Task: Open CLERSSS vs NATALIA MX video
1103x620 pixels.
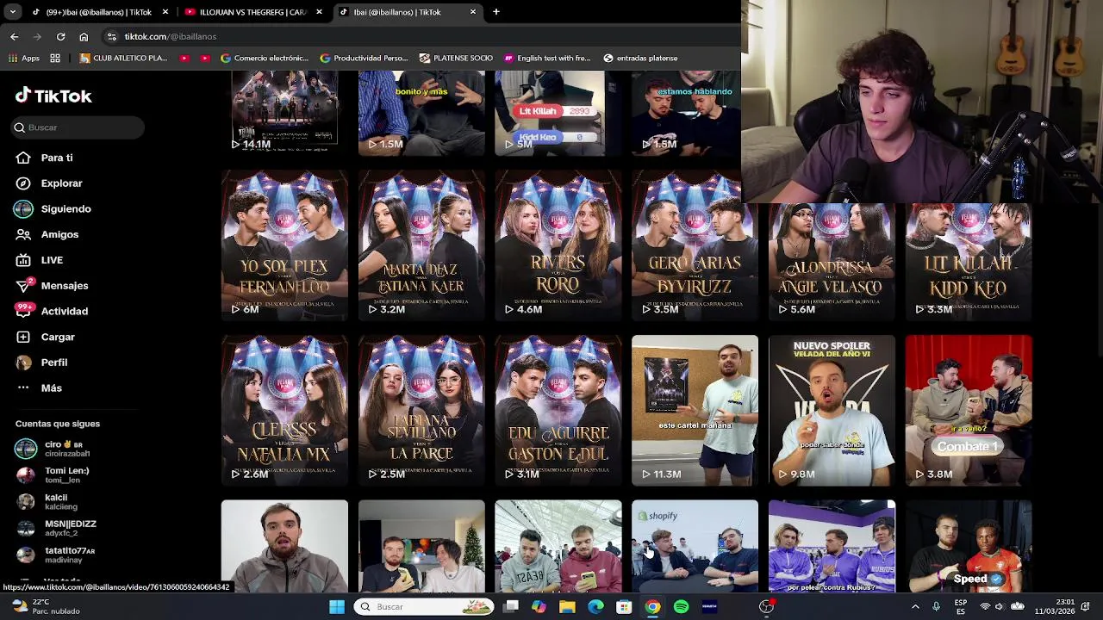Action: tap(284, 411)
